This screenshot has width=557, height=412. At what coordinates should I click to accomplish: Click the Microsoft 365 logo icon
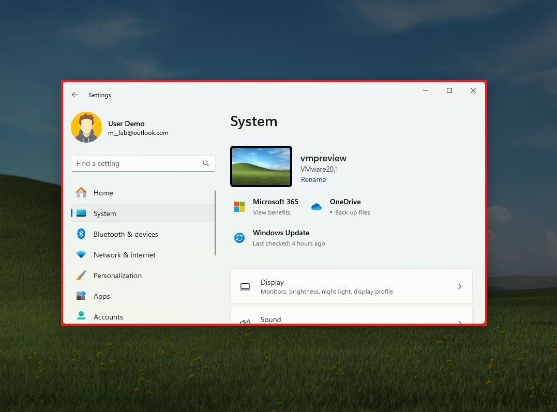(239, 206)
